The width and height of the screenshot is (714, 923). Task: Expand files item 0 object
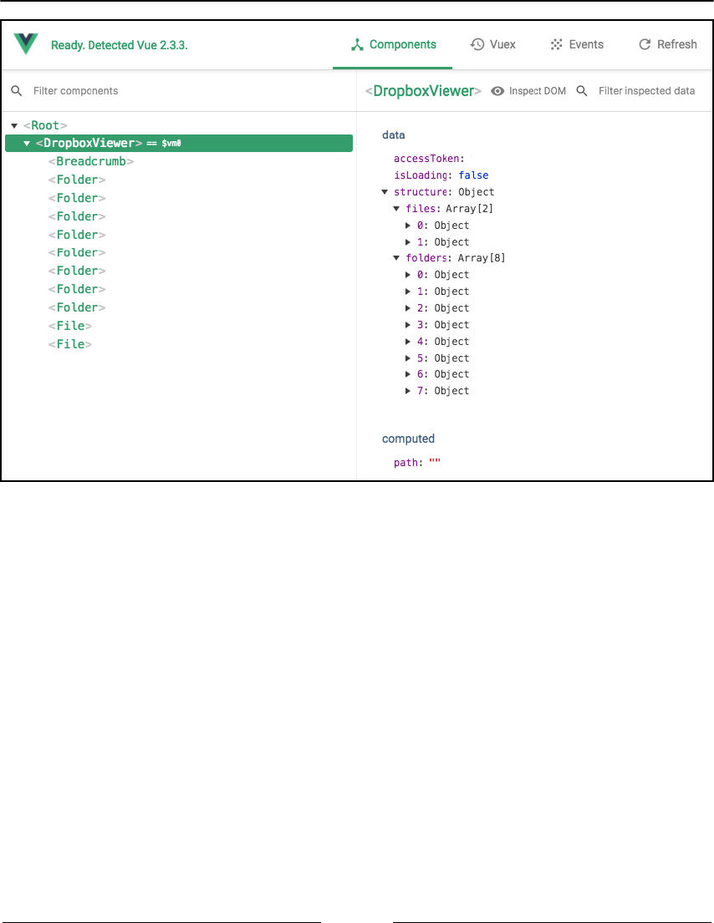point(408,226)
